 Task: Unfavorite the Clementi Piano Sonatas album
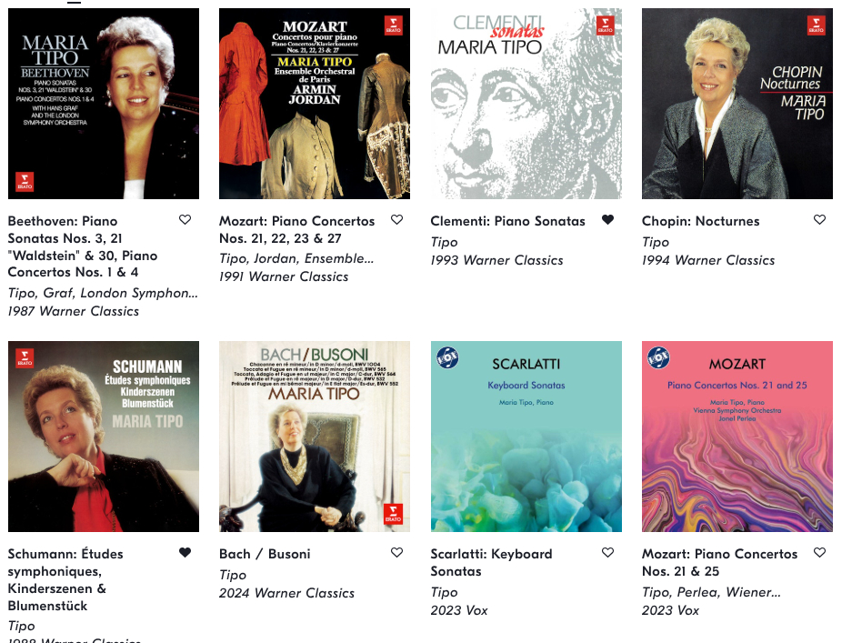(x=607, y=219)
